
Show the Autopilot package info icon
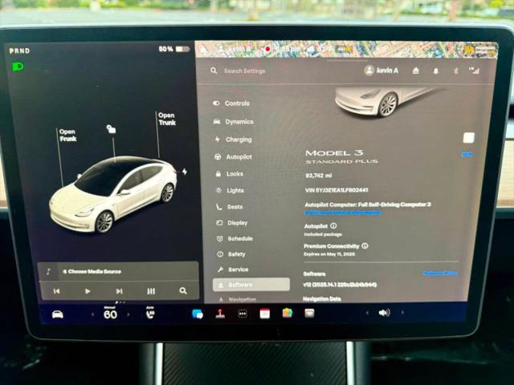tap(333, 225)
